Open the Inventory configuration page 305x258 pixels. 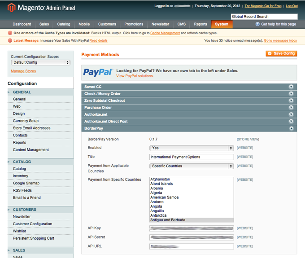pyautogui.click(x=41, y=176)
